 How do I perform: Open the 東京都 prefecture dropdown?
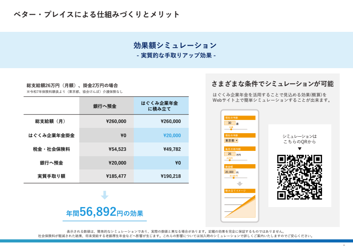[231, 140]
